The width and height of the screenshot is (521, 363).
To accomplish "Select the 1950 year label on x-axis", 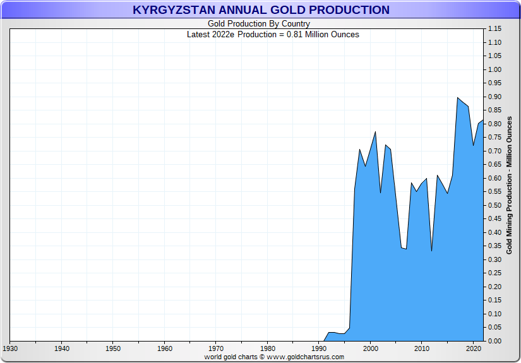I will click(x=113, y=348).
